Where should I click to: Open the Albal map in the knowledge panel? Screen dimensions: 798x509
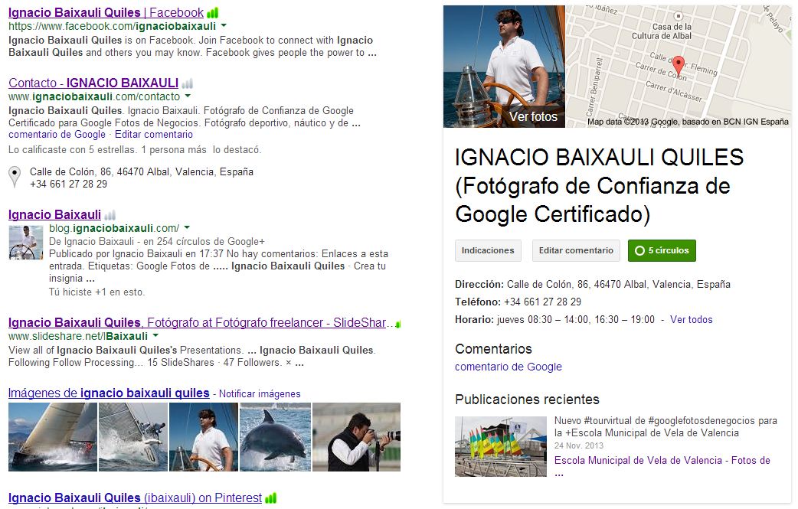[x=679, y=66]
